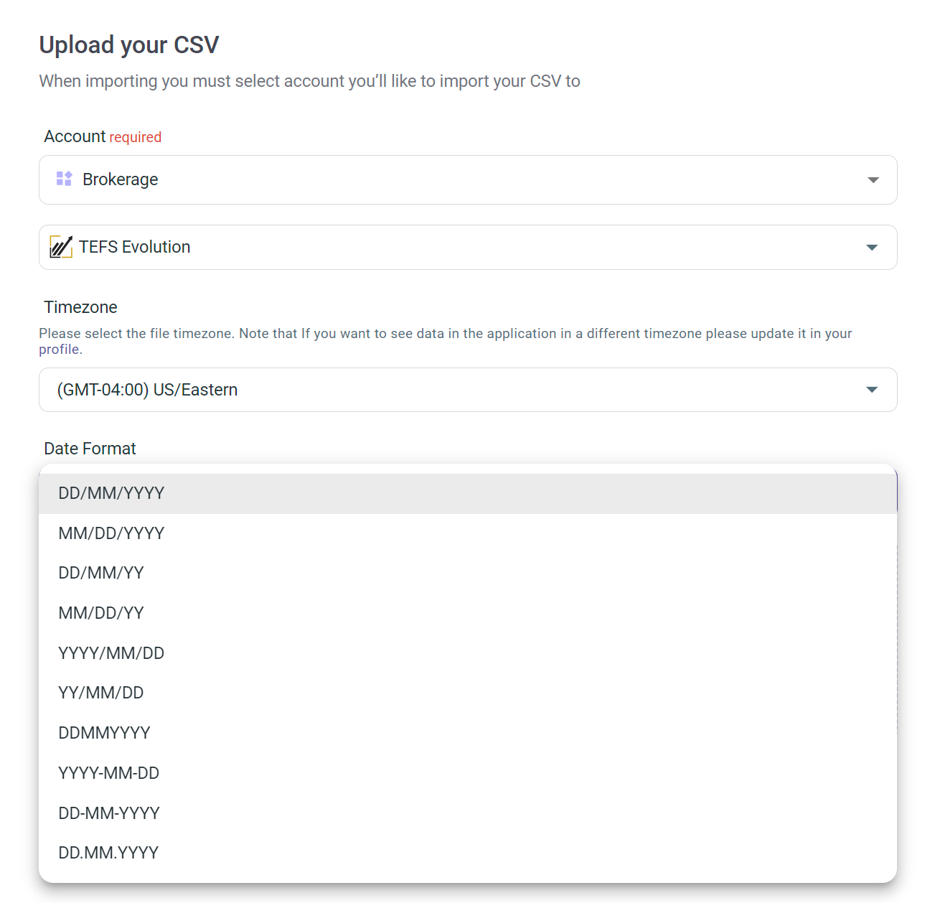Pick YY/MM/DD from the list

tap(101, 693)
